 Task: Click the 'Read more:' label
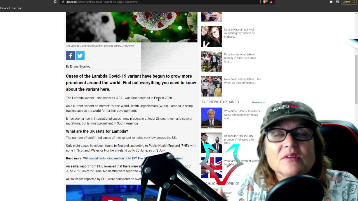74,158
